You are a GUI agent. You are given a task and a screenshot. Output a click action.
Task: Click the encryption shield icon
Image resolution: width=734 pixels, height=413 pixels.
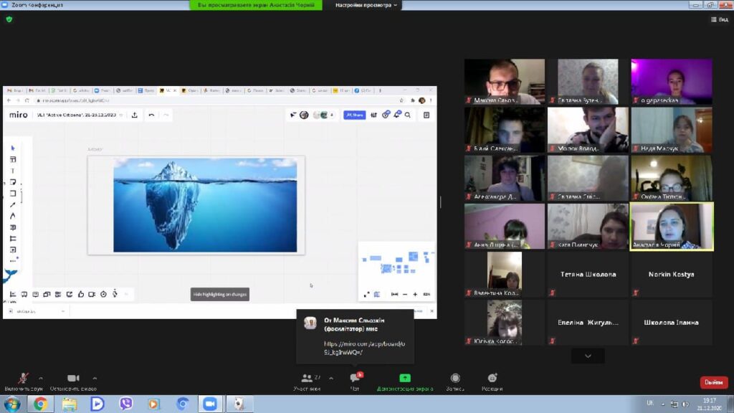click(9, 19)
